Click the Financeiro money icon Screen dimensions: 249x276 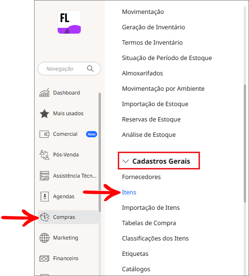point(44,259)
